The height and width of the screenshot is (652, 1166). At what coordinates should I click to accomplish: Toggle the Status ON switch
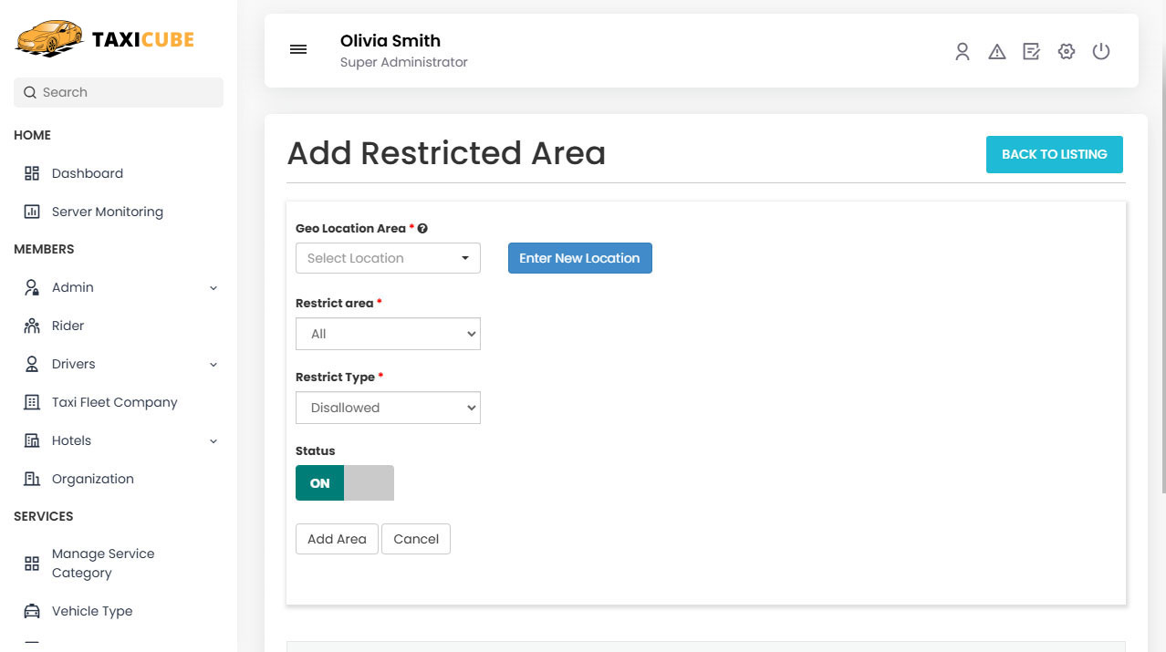(344, 483)
